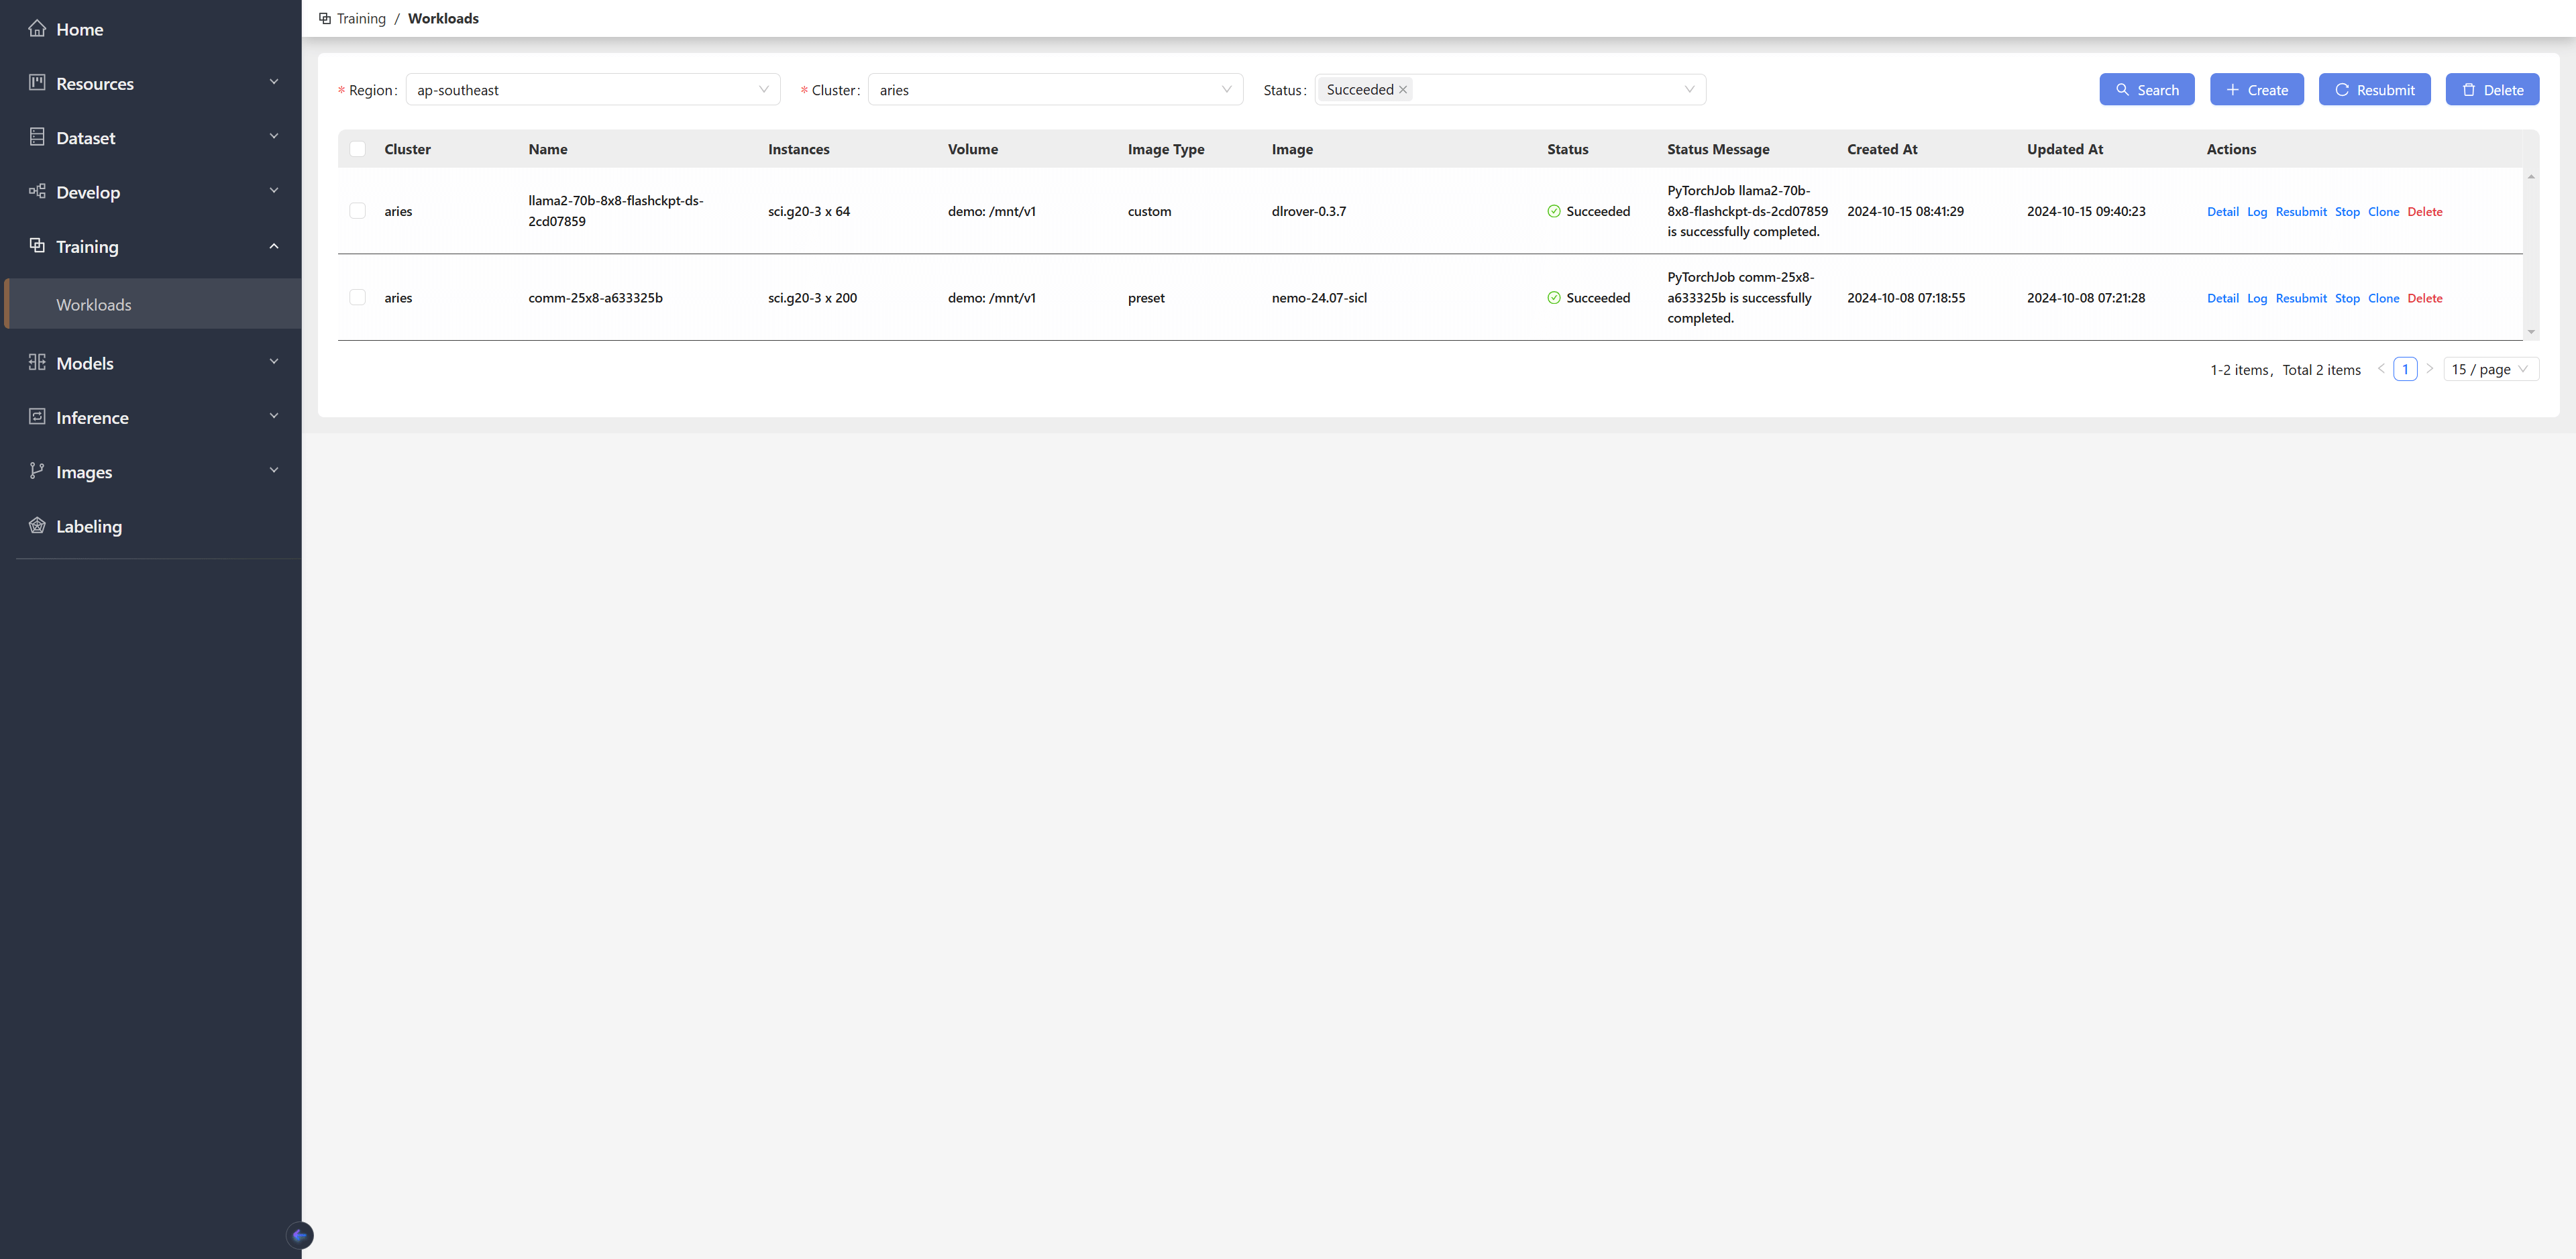Screen dimensions: 2576x1259
Task: Click the Models sidebar icon
Action: (37, 362)
